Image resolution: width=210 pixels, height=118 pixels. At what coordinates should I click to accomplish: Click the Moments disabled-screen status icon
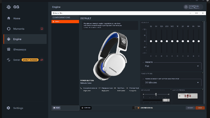coord(42,29)
